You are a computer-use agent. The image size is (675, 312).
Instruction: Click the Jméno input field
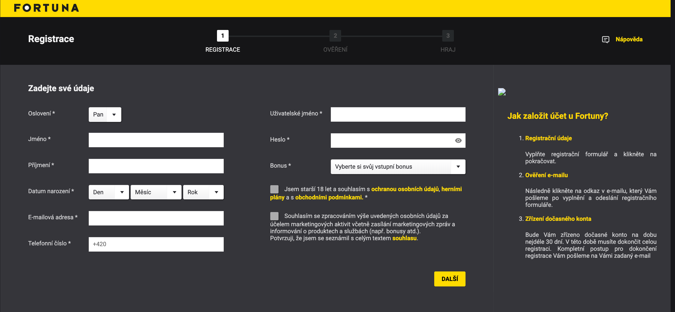(156, 140)
